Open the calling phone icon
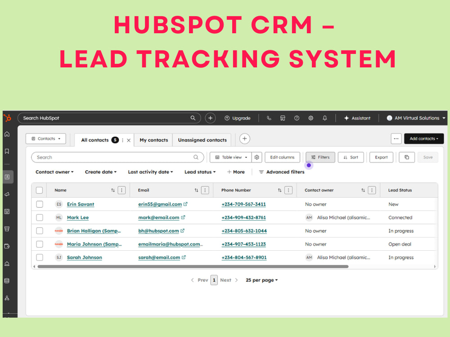 point(269,118)
